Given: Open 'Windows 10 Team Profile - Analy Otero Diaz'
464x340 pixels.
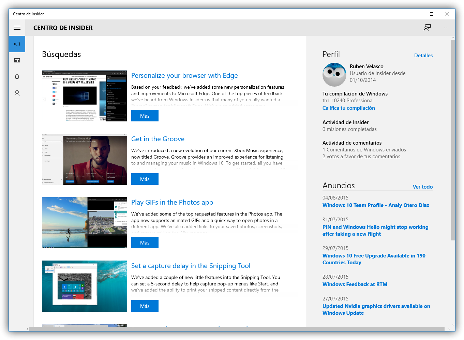Looking at the screenshot, I should coord(376,205).
